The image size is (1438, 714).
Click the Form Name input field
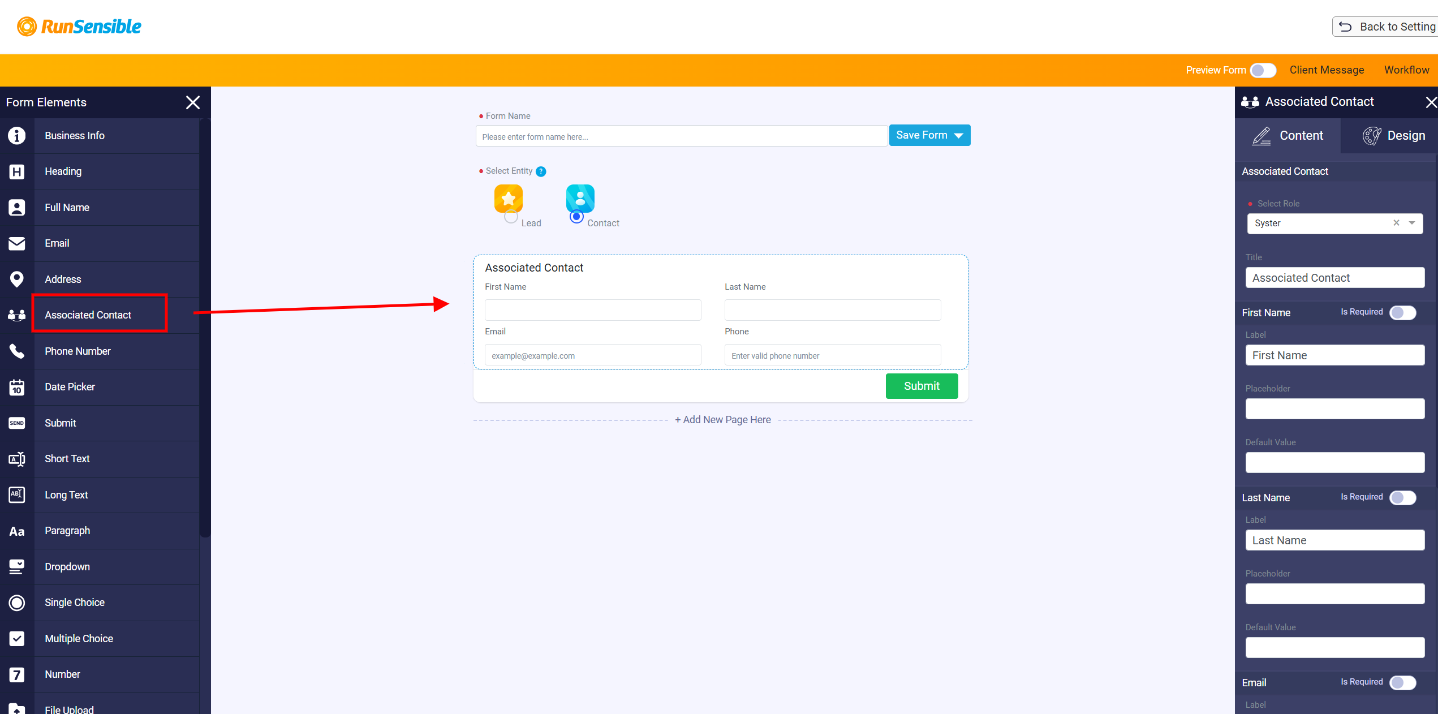681,136
